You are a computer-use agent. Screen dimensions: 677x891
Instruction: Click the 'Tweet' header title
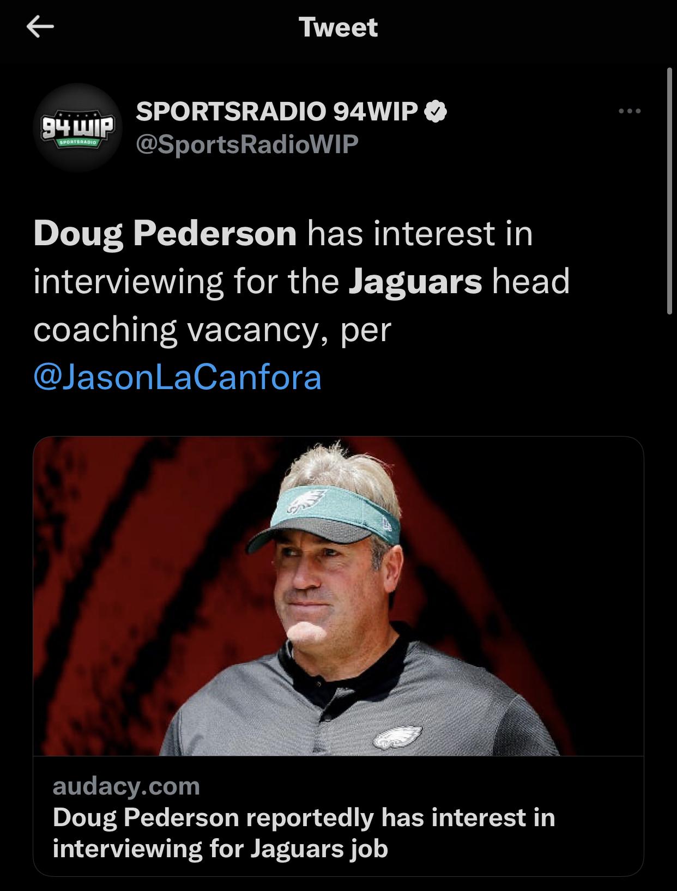[338, 28]
